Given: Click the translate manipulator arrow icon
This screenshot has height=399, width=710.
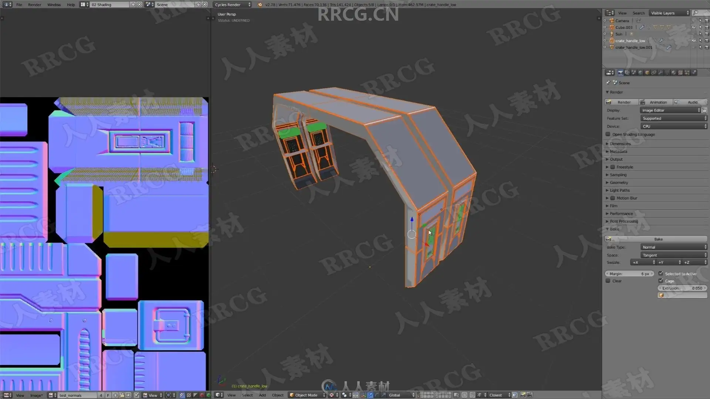Looking at the screenshot, I should pos(370,395).
